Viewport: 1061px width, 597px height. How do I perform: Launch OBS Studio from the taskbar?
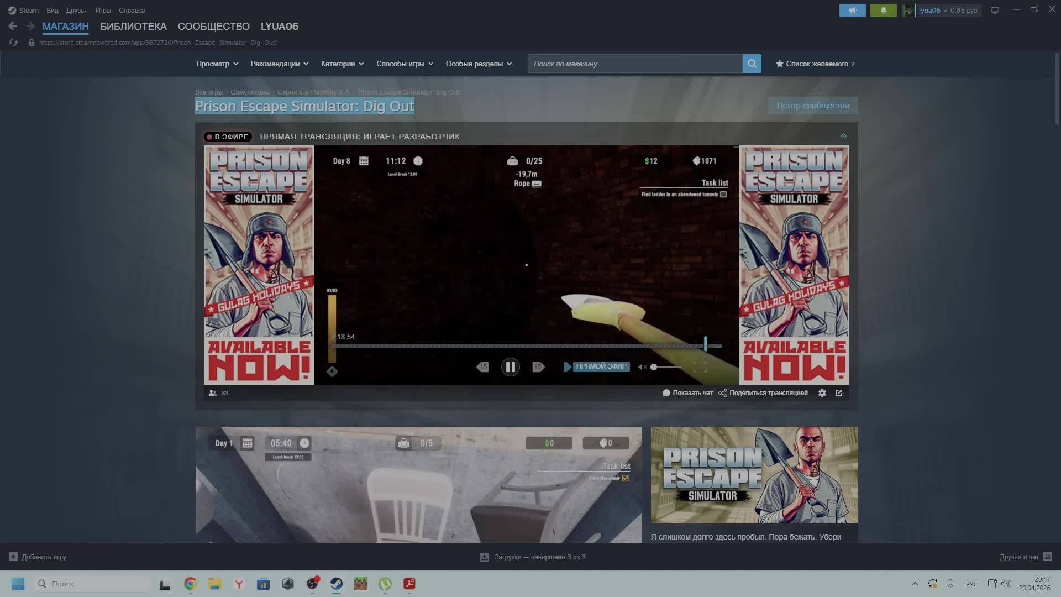coord(313,584)
